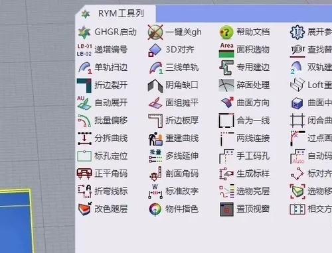The width and height of the screenshot is (332, 253).
Task: Open the 物件指色 color wheel icon
Action: [155, 209]
